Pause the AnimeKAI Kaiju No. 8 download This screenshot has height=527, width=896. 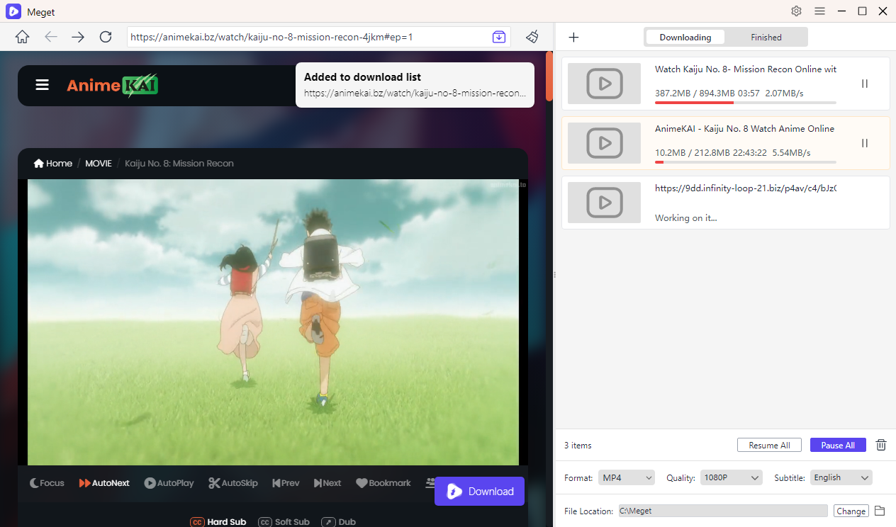864,143
